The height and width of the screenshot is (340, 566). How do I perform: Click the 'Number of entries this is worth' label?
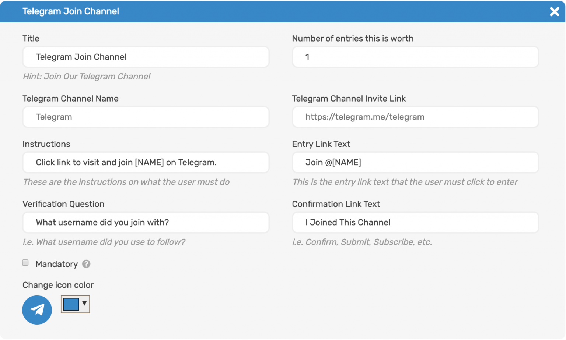point(353,39)
